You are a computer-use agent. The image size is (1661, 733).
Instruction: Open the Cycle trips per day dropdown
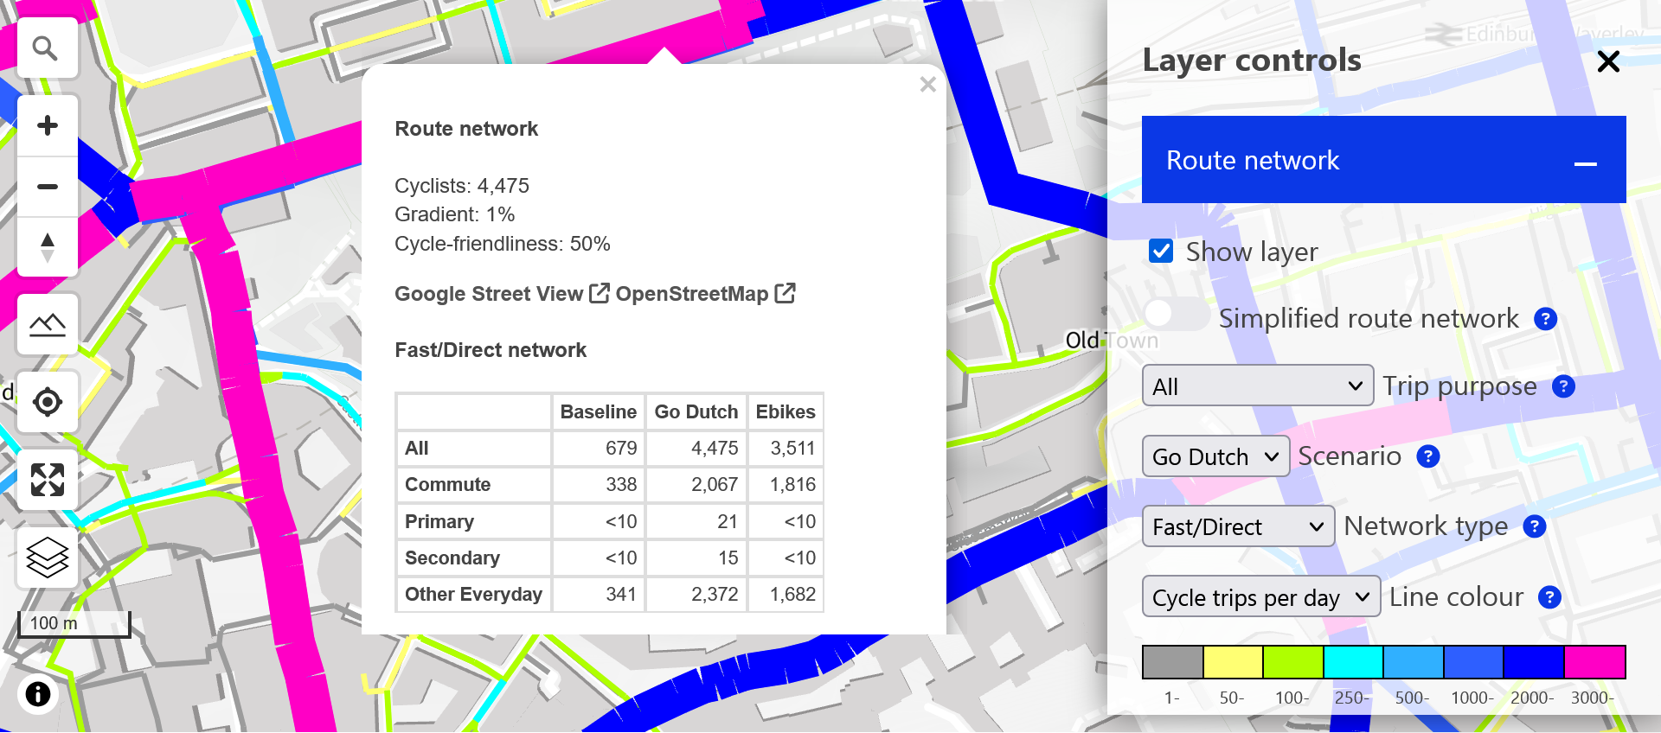pyautogui.click(x=1260, y=597)
